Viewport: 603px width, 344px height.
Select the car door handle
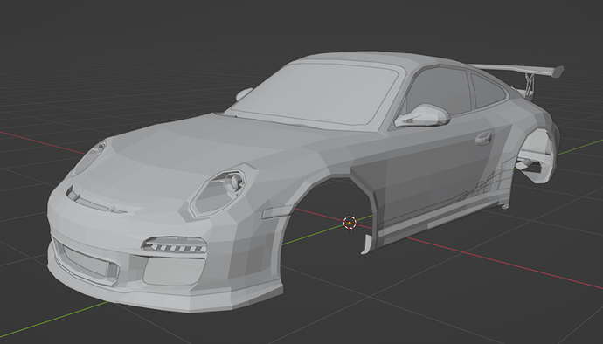coord(483,138)
